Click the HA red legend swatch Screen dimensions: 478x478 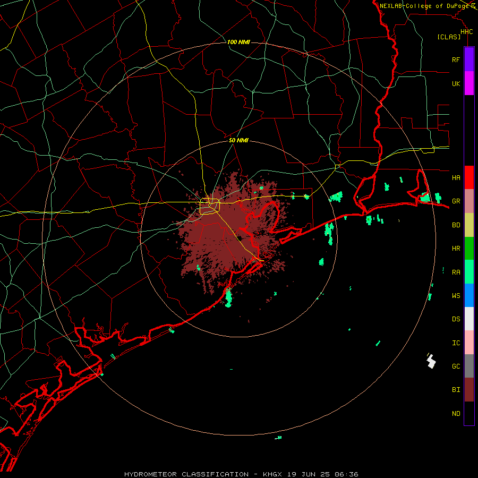(x=469, y=177)
